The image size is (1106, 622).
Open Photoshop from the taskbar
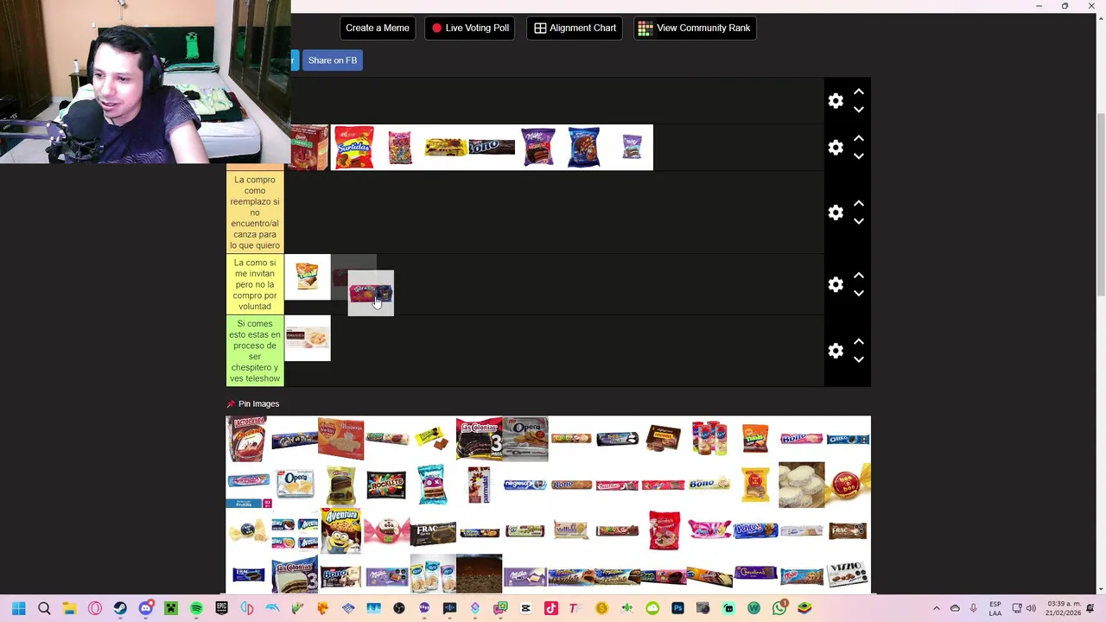(x=678, y=609)
